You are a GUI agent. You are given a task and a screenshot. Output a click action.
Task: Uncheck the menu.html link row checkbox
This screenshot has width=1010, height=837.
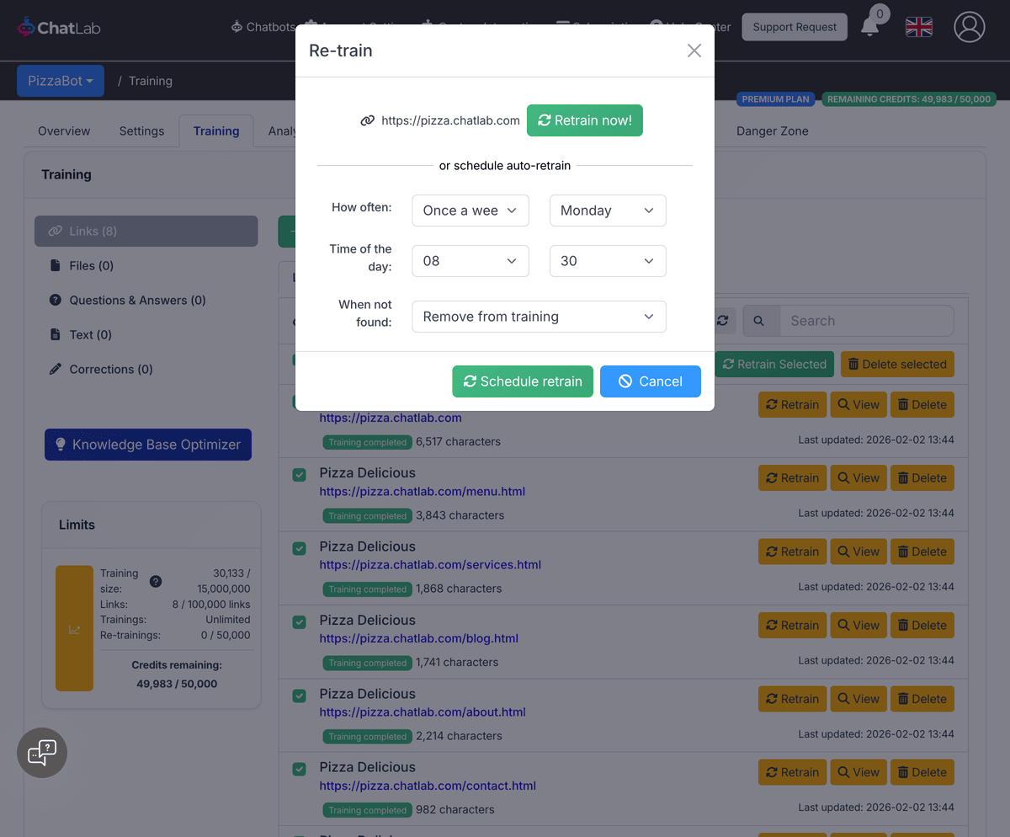coord(299,475)
